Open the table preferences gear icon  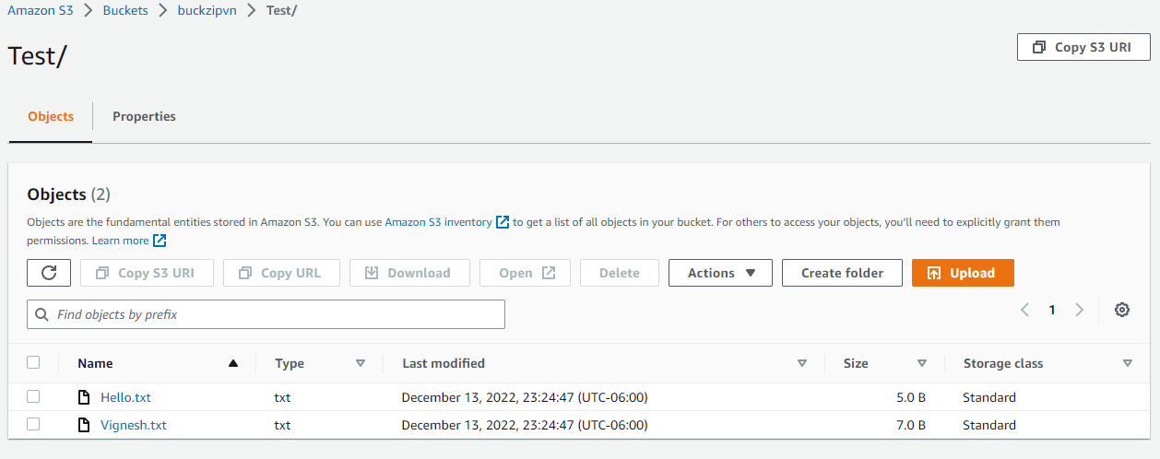pyautogui.click(x=1122, y=310)
